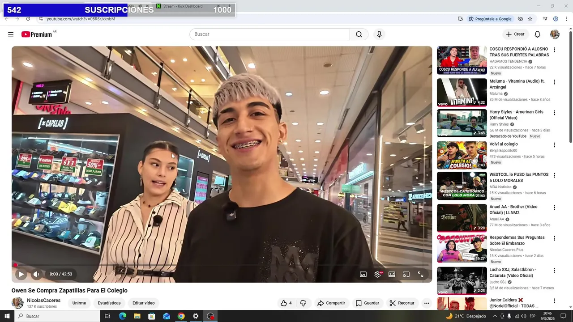Switch the player to theater mode
This screenshot has width=573, height=322.
392,275
